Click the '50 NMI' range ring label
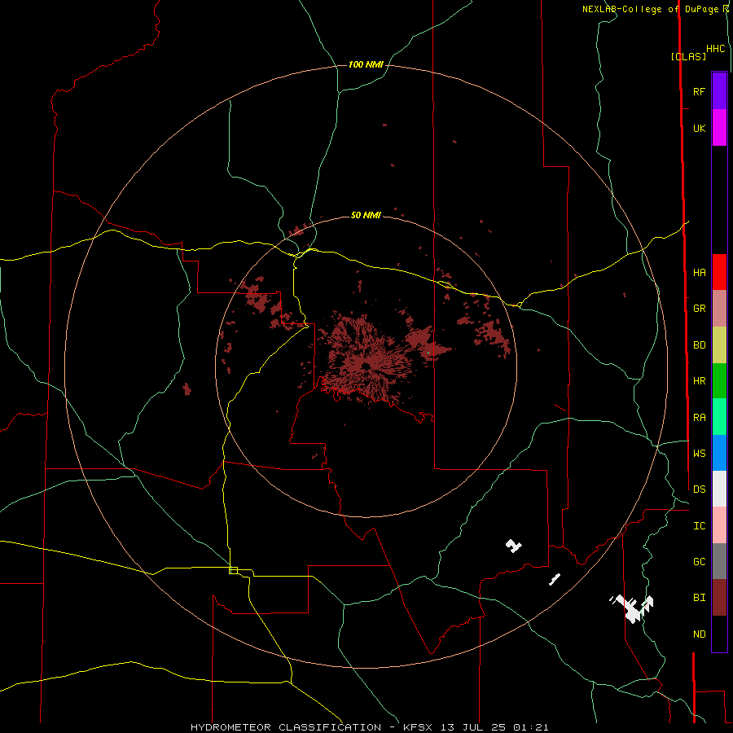733x733 pixels. [366, 215]
